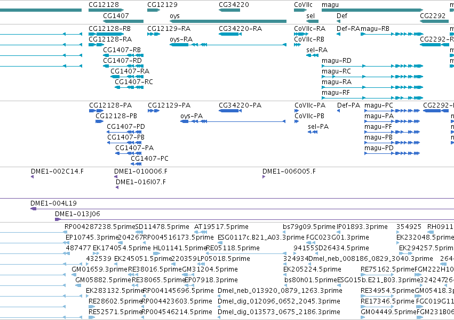Select transcript magu-RD
The image size is (454, 320).
point(372,66)
